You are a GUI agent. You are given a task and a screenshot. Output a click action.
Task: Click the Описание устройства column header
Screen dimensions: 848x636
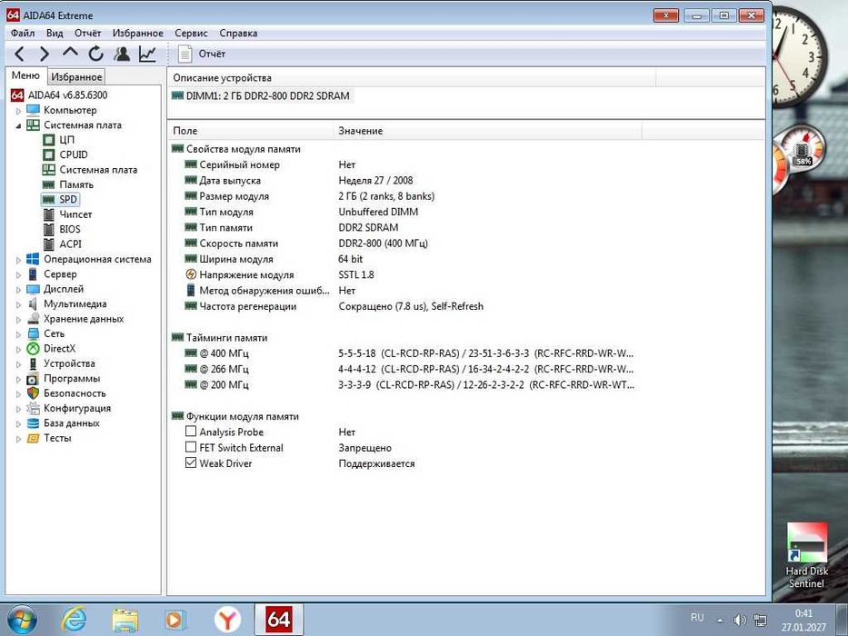click(412, 78)
